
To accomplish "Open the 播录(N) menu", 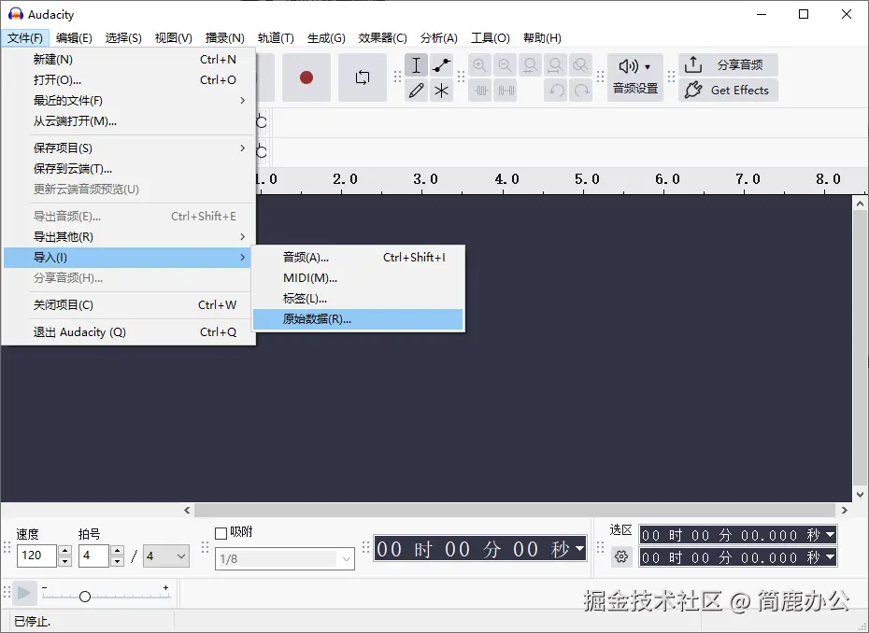I will [x=224, y=37].
